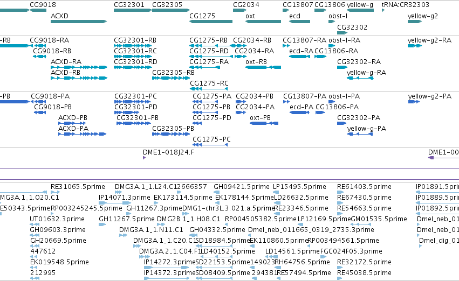Viewport: 459px width, 281px height.
Task: Click the CG9018 gene label
Action: pyautogui.click(x=43, y=5)
